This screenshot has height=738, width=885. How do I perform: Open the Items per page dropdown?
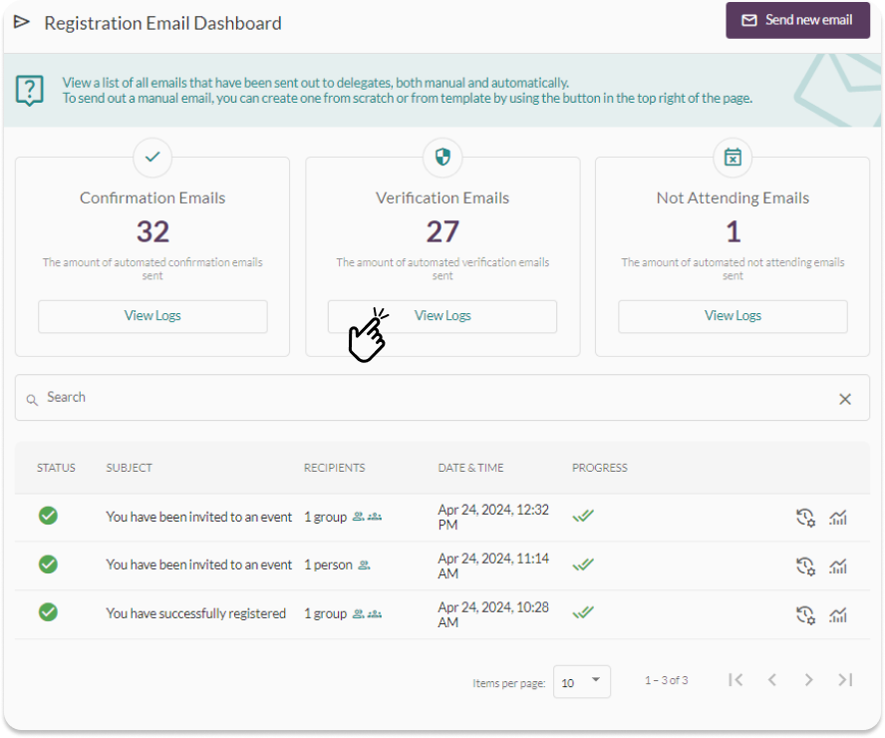tap(581, 682)
